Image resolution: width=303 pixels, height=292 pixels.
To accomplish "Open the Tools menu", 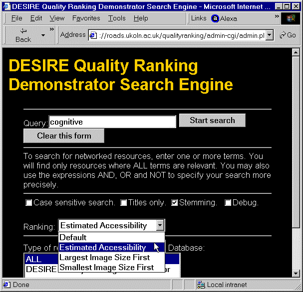I will click(x=117, y=18).
